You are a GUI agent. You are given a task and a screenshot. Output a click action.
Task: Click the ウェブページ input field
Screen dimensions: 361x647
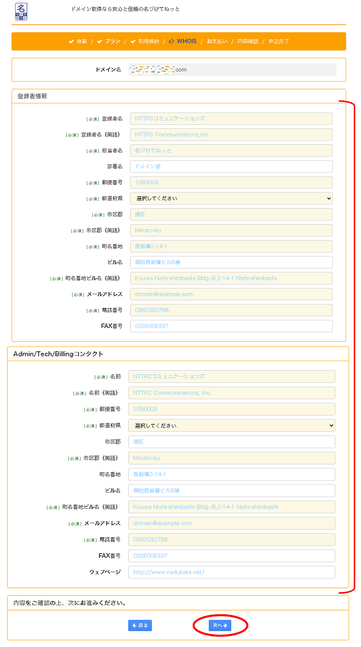click(232, 572)
